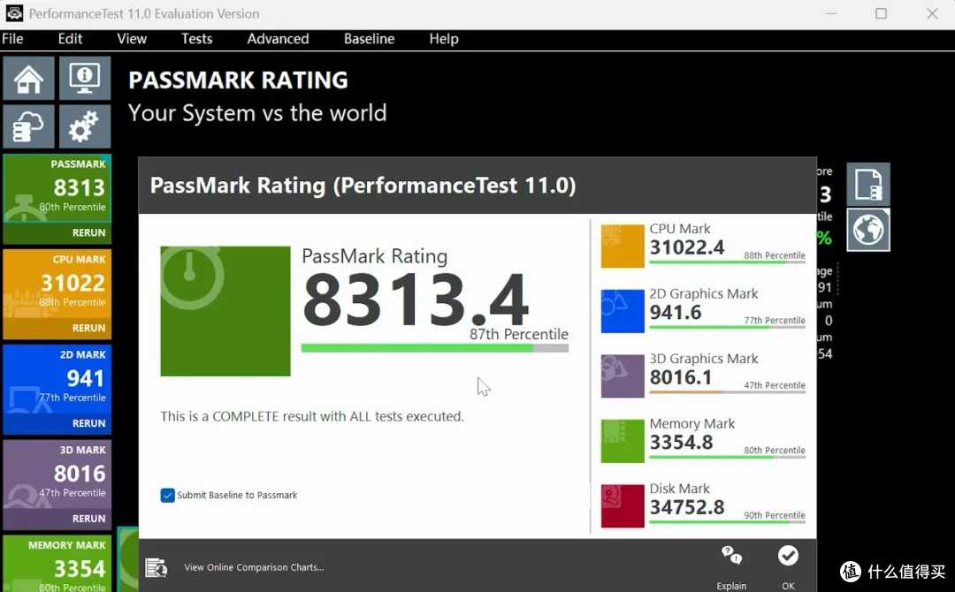Click the 3354.8 Memory Mark value
This screenshot has height=592, width=955.
(681, 443)
